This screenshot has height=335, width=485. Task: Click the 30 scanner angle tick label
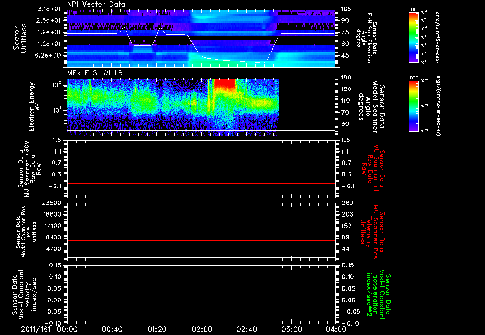(x=345, y=124)
